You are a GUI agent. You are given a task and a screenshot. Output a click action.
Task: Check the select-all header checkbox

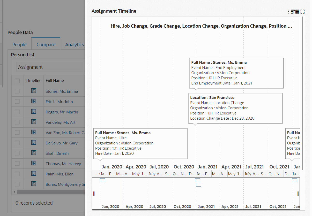[17, 81]
